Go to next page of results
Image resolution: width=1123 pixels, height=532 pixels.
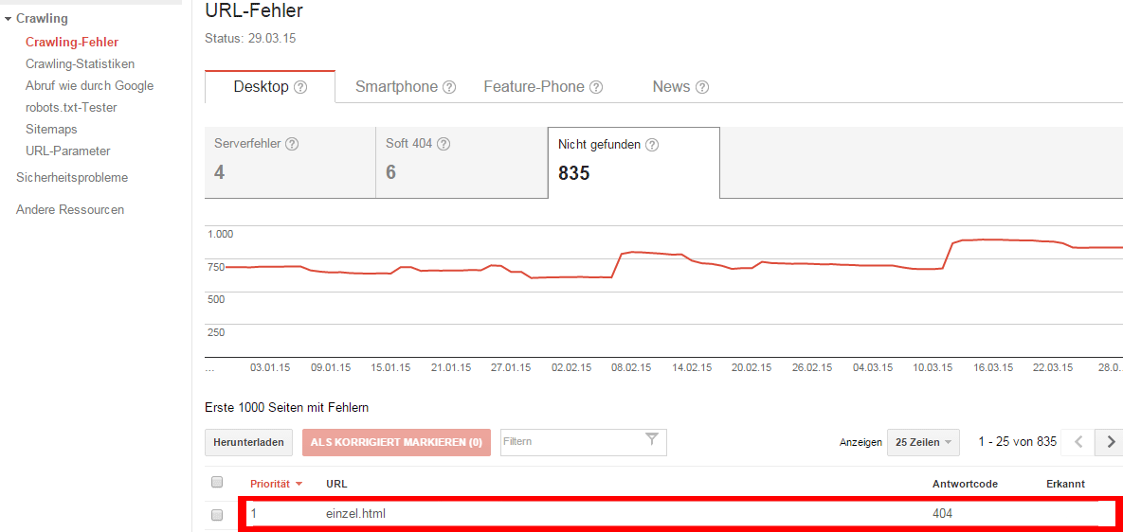coord(1110,442)
